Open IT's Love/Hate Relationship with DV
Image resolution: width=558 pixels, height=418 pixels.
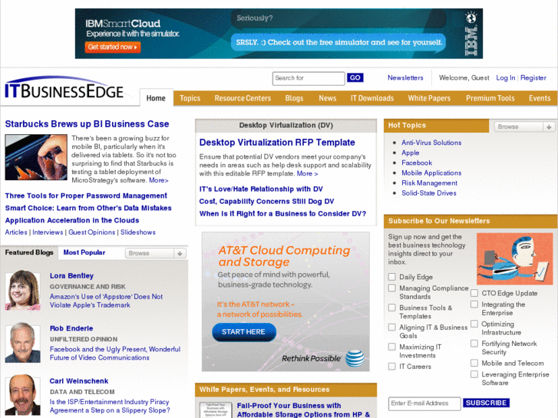click(261, 189)
